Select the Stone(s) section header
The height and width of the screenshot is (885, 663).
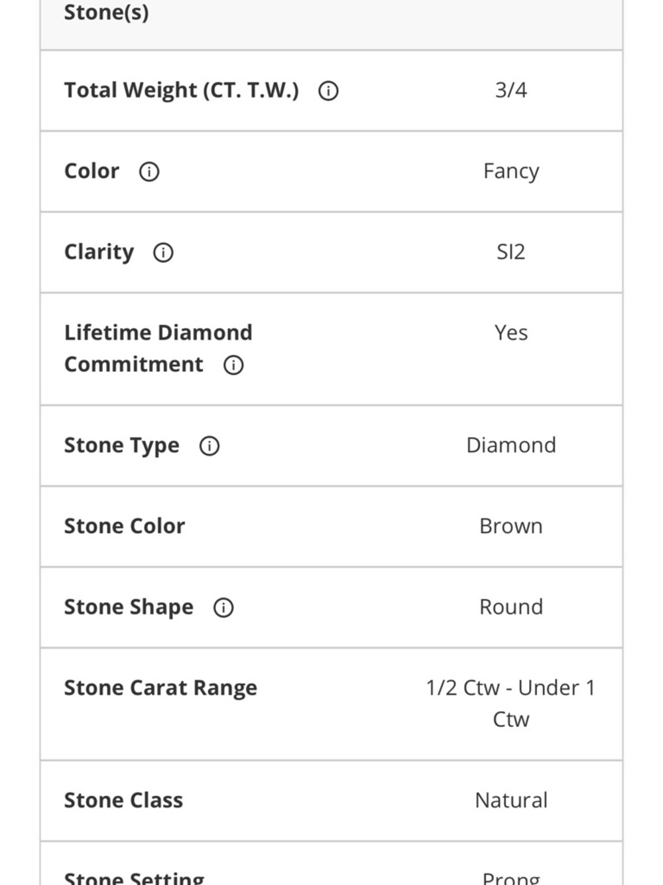tap(106, 12)
